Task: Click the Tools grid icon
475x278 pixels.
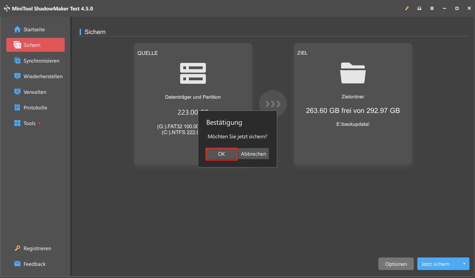Action: (x=17, y=123)
